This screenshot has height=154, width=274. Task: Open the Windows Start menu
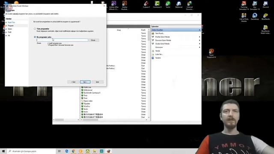[x=3, y=151]
